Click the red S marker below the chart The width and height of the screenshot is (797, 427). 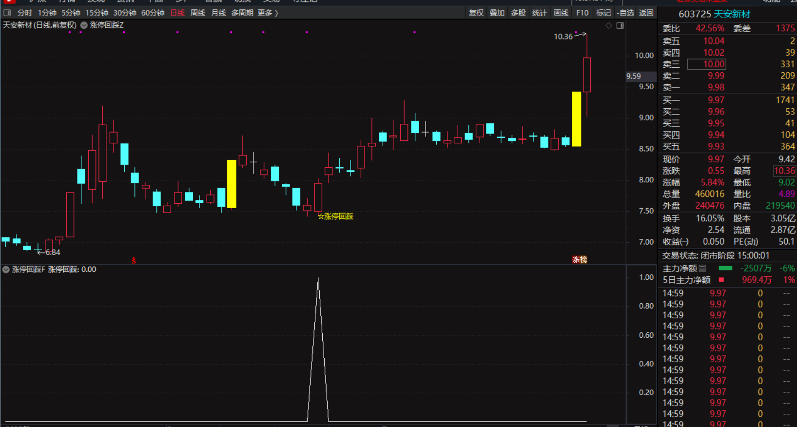[x=134, y=261]
